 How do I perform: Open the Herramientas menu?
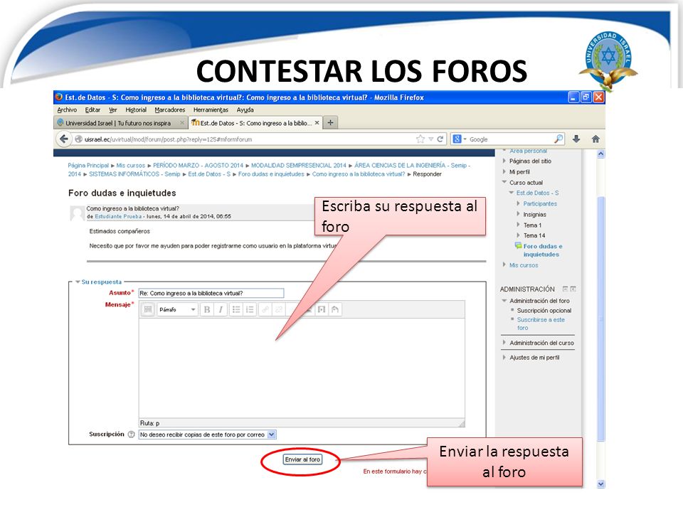(211, 110)
